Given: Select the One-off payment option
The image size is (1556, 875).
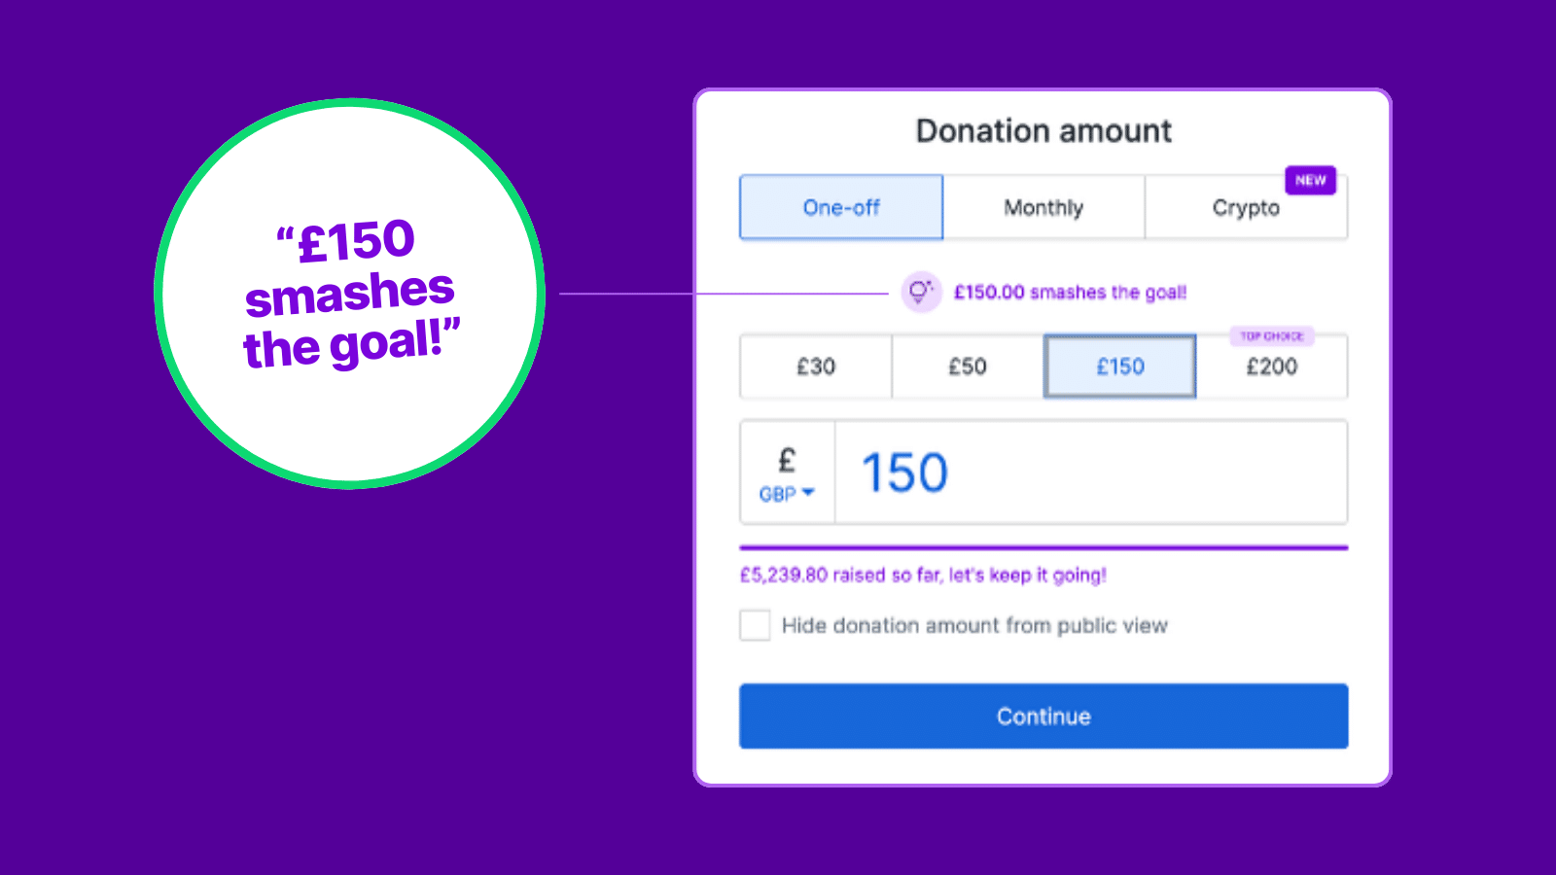Looking at the screenshot, I should (x=841, y=206).
